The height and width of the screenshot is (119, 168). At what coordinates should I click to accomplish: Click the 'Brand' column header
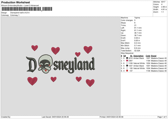[154, 56]
